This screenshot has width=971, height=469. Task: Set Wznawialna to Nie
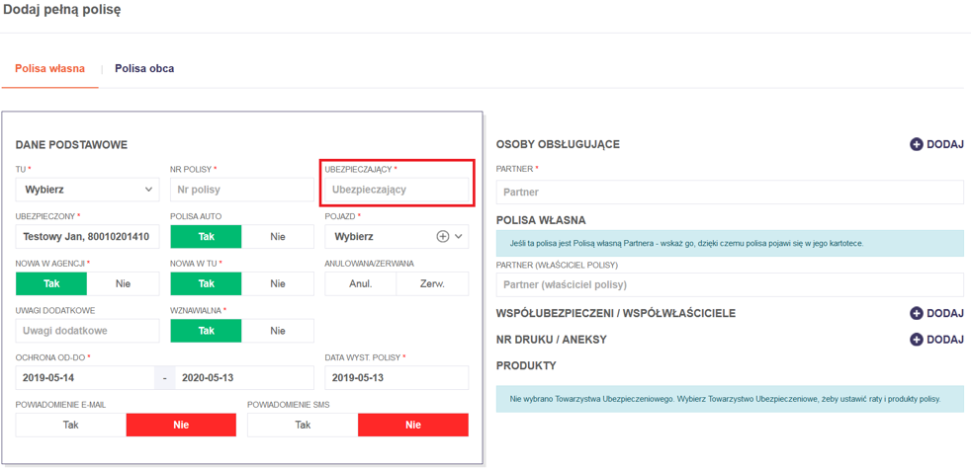[278, 331]
